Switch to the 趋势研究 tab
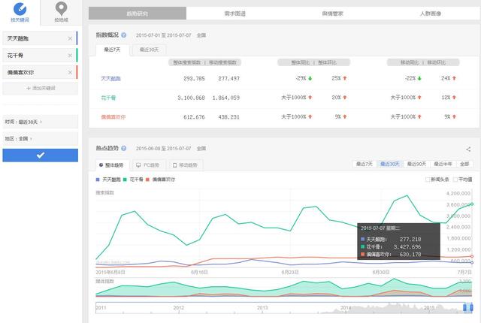 [138, 14]
